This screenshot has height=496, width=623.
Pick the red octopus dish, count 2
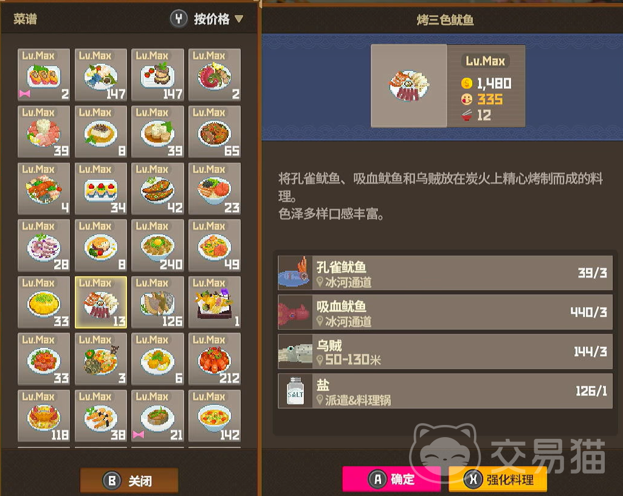[x=215, y=75]
